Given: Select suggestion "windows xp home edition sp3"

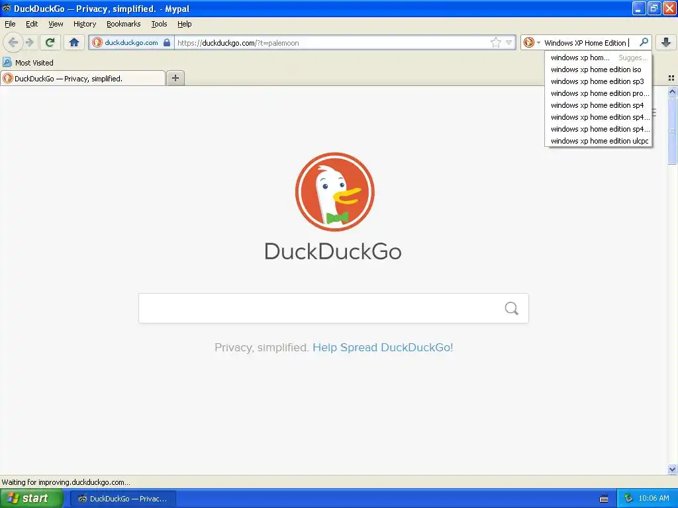Looking at the screenshot, I should coord(599,81).
